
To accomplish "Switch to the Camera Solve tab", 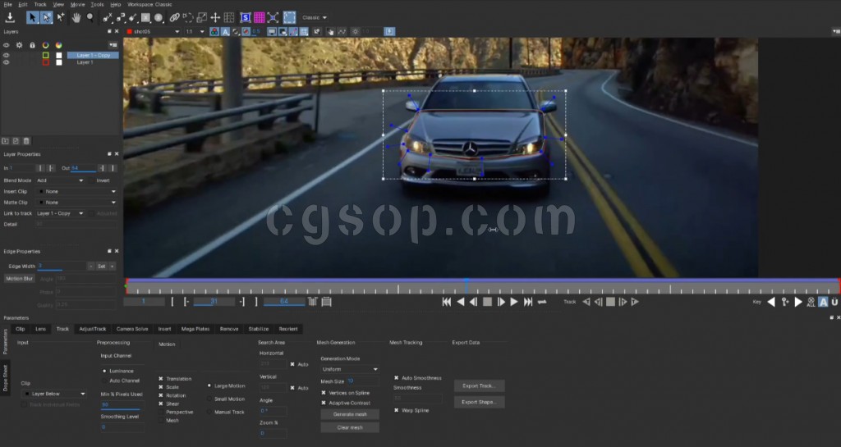I will tap(132, 329).
